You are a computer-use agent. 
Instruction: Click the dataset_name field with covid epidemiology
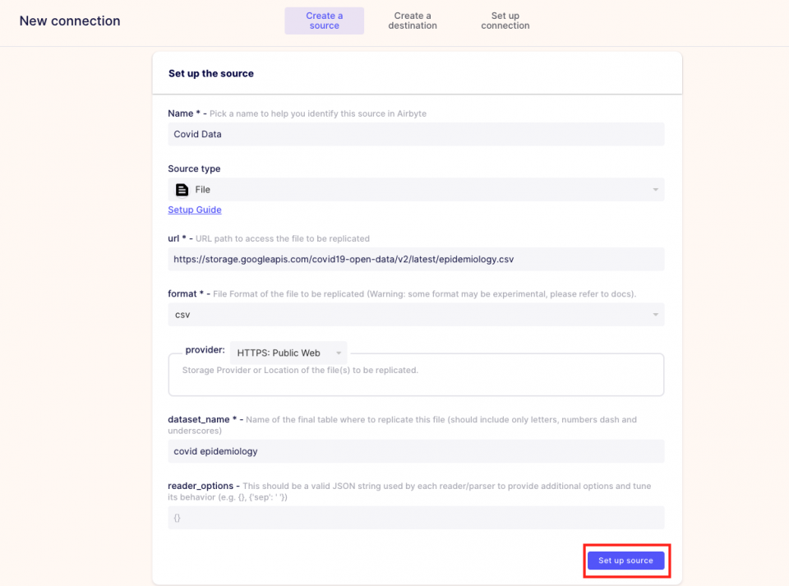(415, 451)
